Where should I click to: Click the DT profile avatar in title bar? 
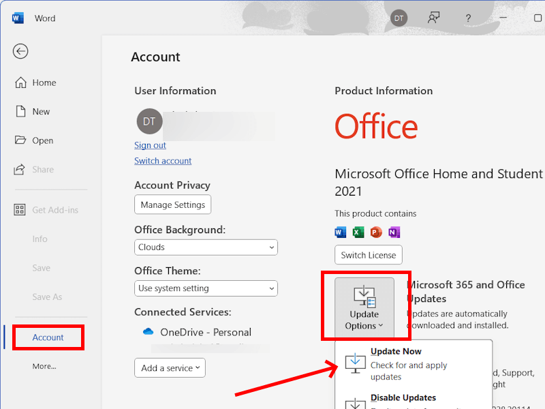tap(399, 18)
